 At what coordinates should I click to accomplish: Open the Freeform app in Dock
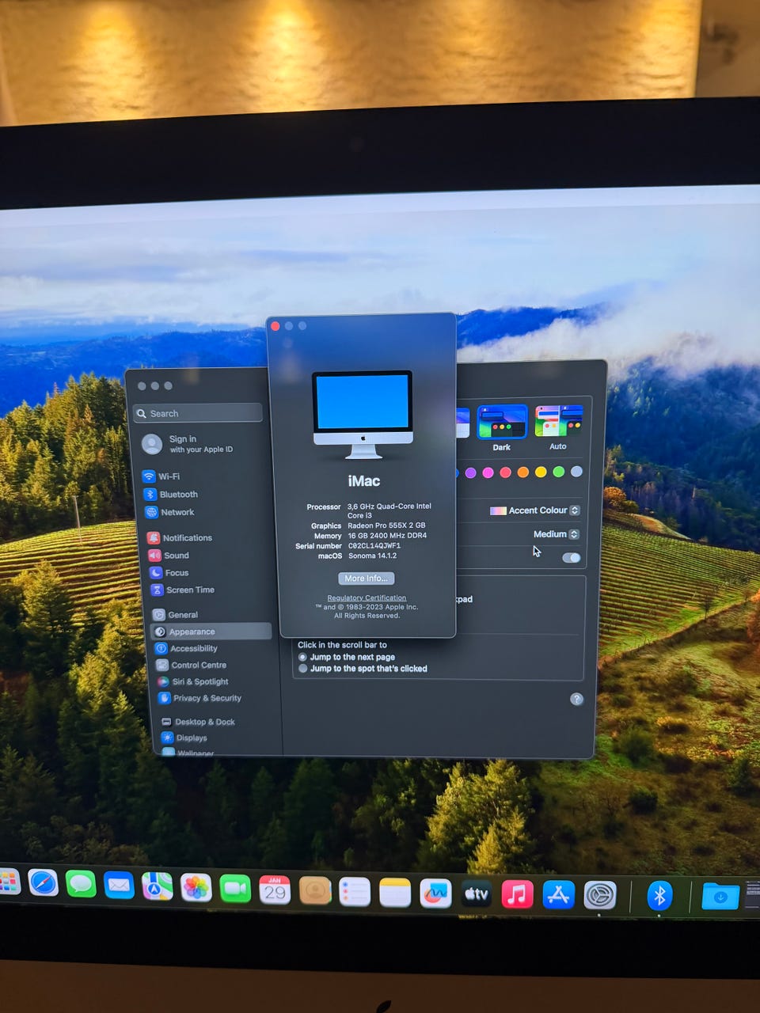(x=435, y=893)
